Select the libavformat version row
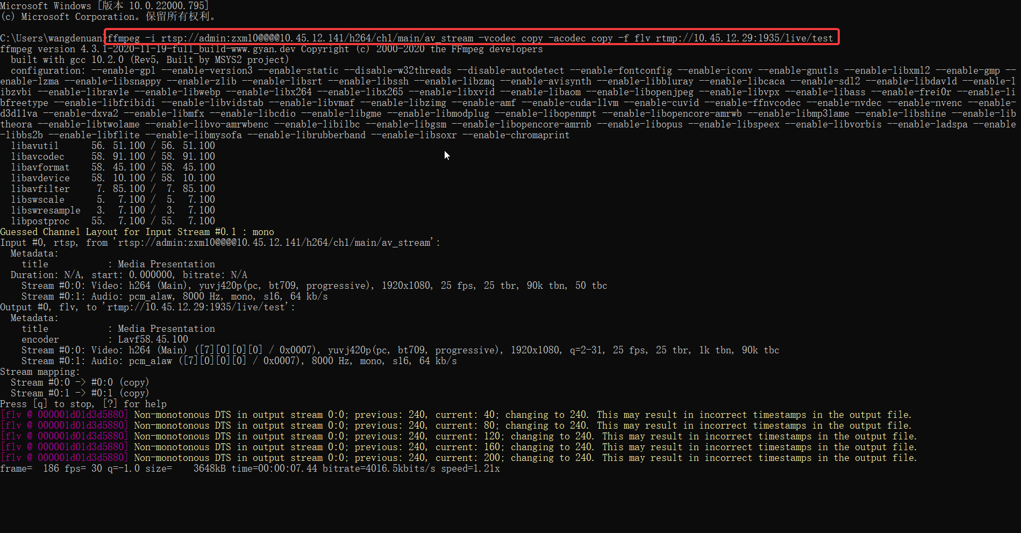1021x533 pixels. click(113, 167)
